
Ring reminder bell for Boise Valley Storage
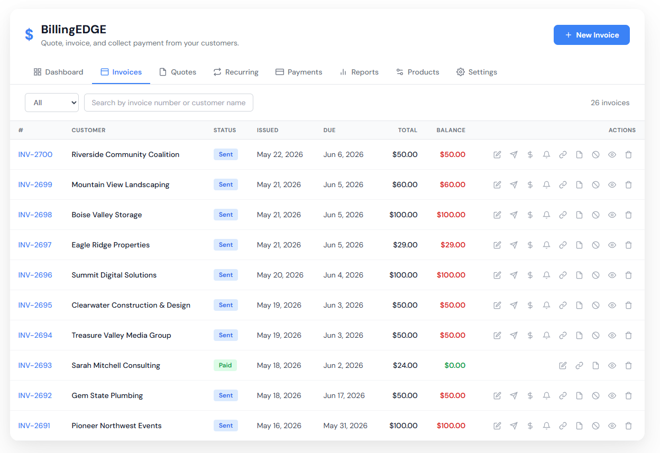click(x=546, y=215)
